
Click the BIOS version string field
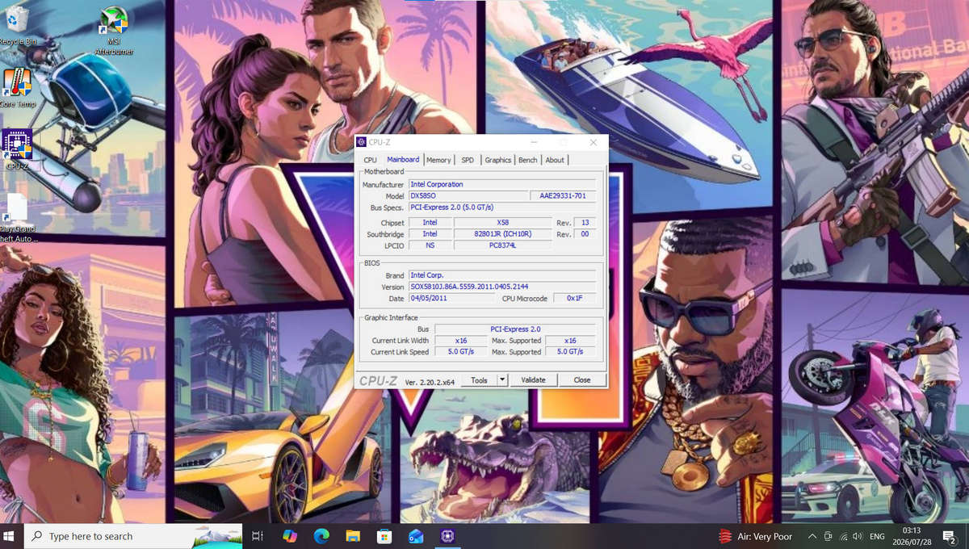tap(502, 287)
